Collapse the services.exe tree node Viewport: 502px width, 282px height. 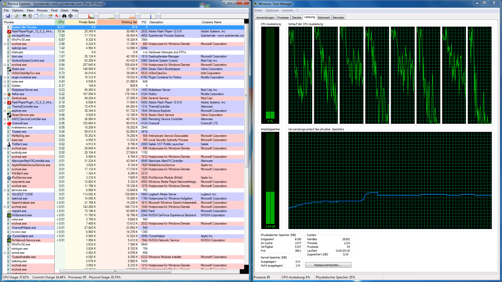[x=5, y=190]
